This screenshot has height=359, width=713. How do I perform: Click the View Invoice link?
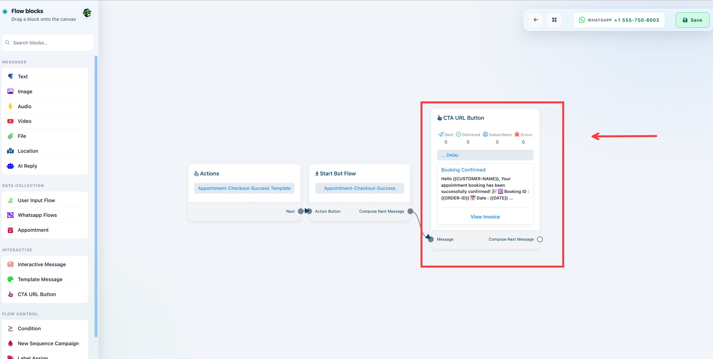[485, 217]
